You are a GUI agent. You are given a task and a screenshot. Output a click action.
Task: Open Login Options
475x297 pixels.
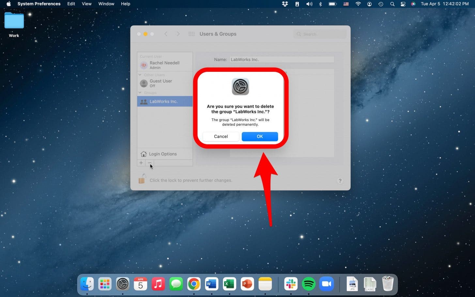point(165,154)
